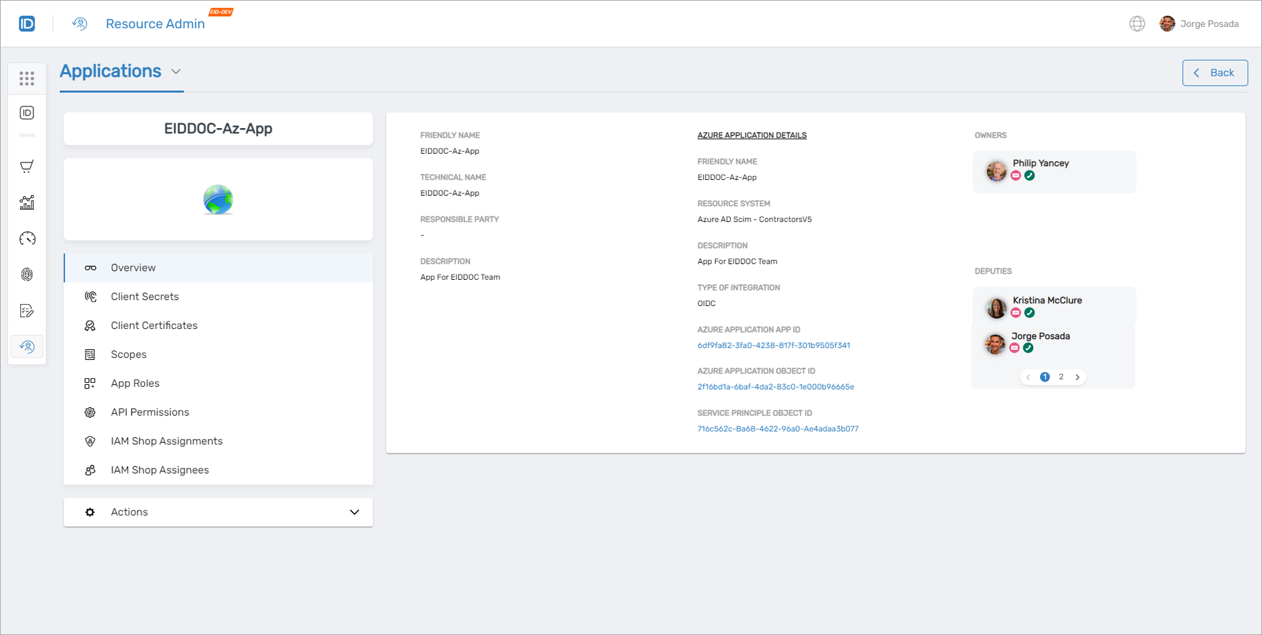Open the Jorge Posada profile menu

pyautogui.click(x=1200, y=23)
